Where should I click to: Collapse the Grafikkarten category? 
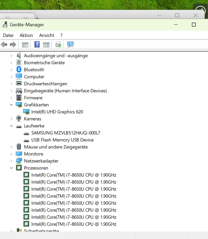pyautogui.click(x=11, y=105)
